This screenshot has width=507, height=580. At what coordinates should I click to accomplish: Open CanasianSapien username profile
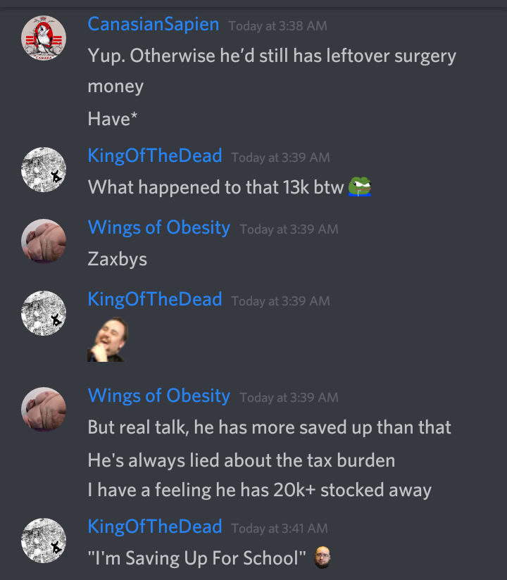pos(154,24)
